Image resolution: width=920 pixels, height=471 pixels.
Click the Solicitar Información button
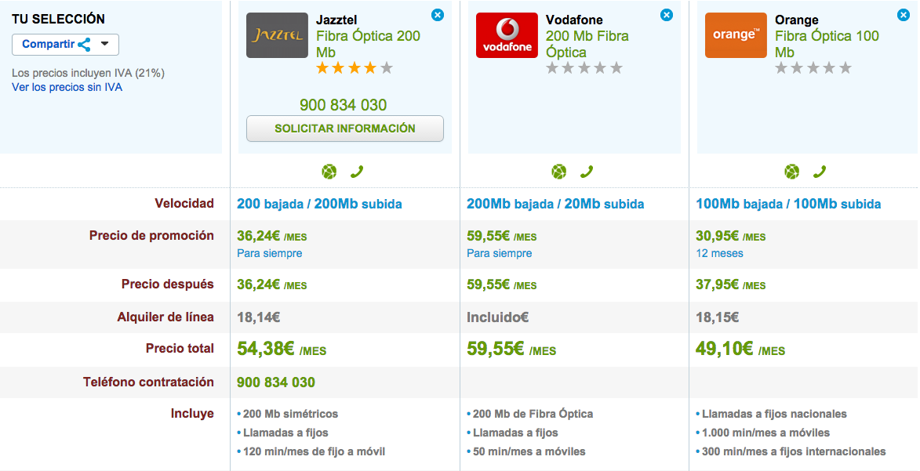345,129
